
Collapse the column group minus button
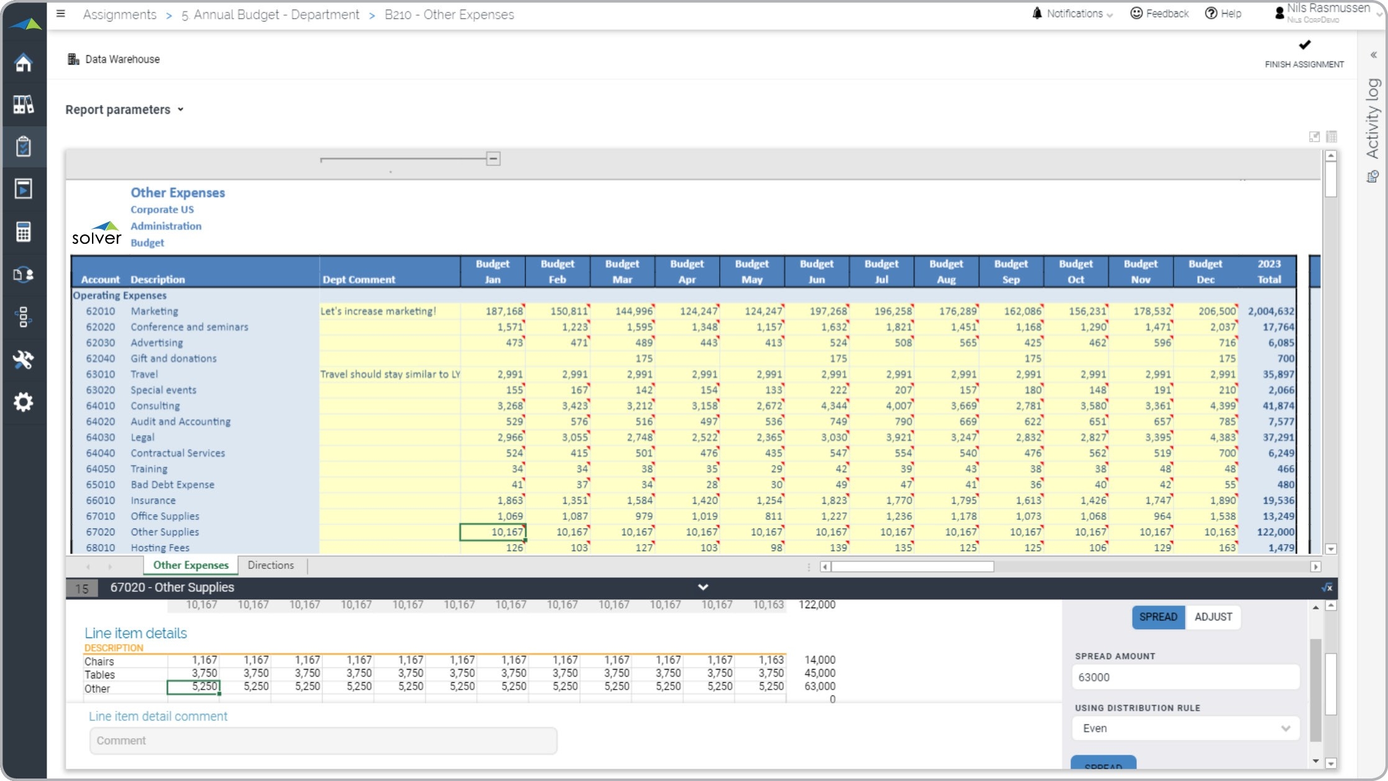(493, 159)
